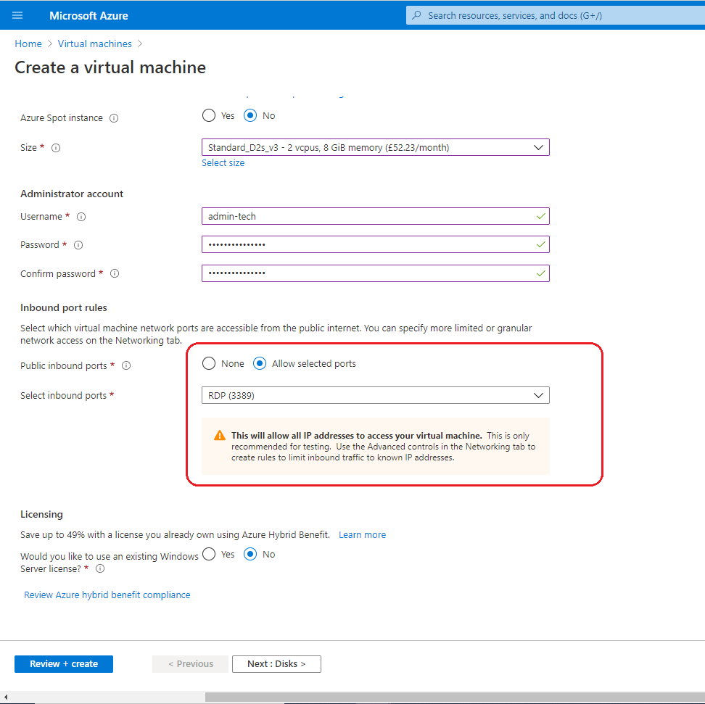This screenshot has width=705, height=704.
Task: Show info for Azure Spot instance
Action: point(114,118)
